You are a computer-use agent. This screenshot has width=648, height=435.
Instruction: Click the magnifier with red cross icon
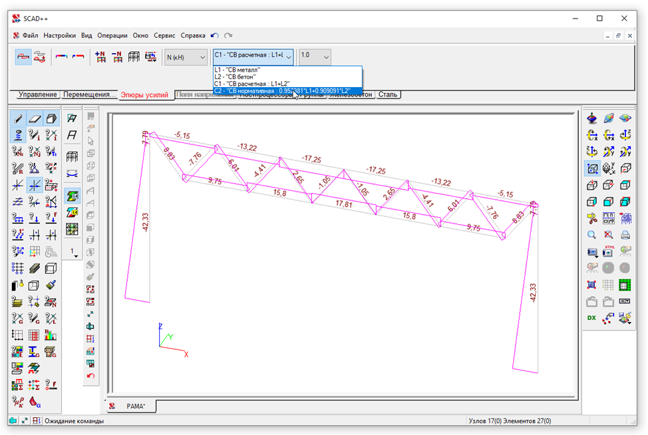pyautogui.click(x=608, y=235)
